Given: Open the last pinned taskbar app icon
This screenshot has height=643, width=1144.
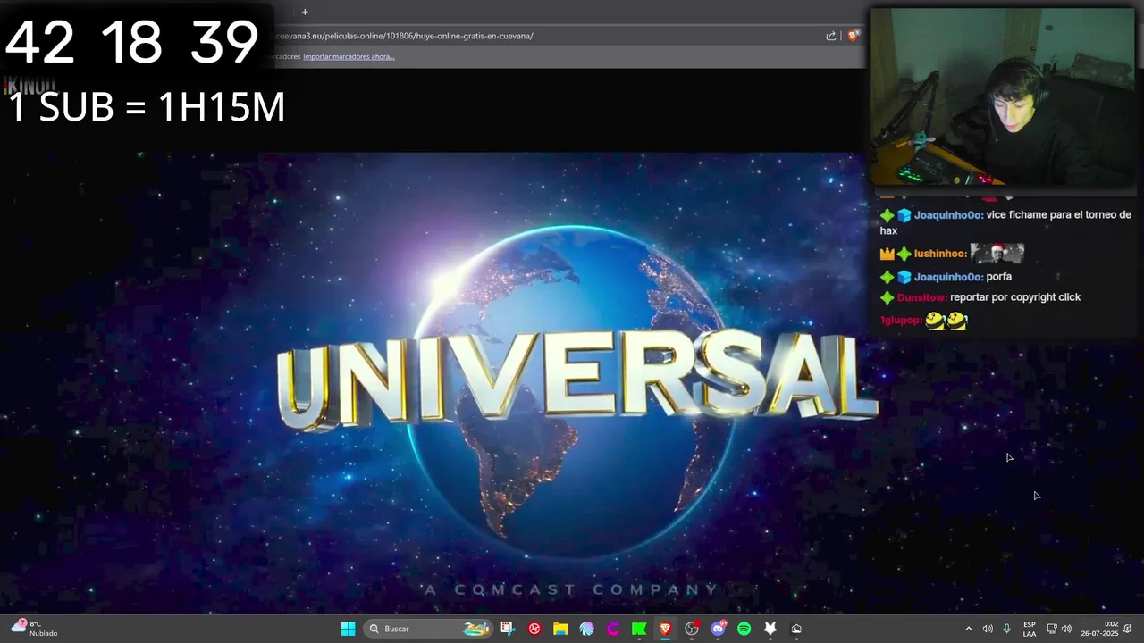Looking at the screenshot, I should click(796, 629).
